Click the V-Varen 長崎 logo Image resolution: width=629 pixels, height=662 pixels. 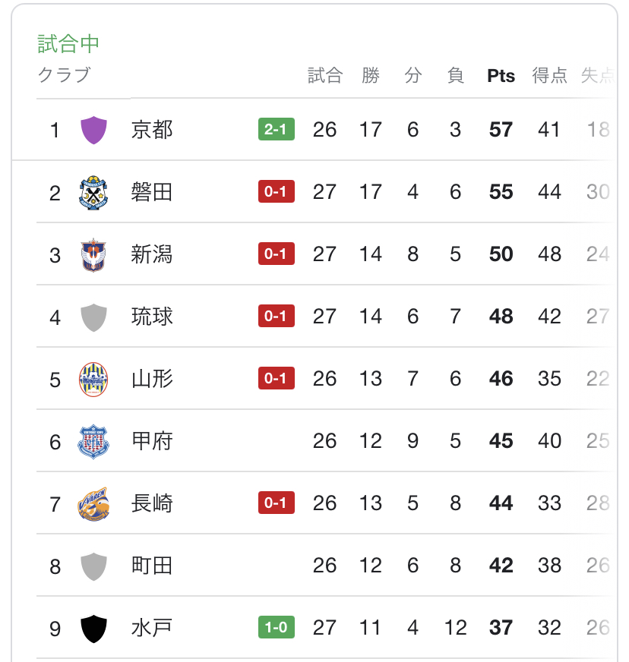(x=93, y=503)
